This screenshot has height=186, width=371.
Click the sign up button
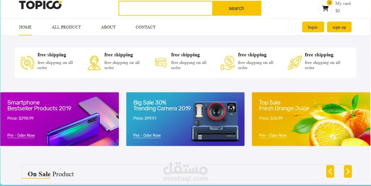click(x=339, y=27)
